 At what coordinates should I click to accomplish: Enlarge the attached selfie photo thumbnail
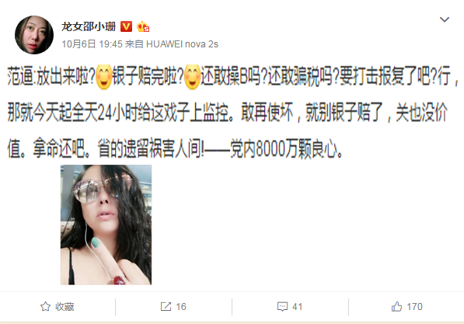click(x=106, y=225)
